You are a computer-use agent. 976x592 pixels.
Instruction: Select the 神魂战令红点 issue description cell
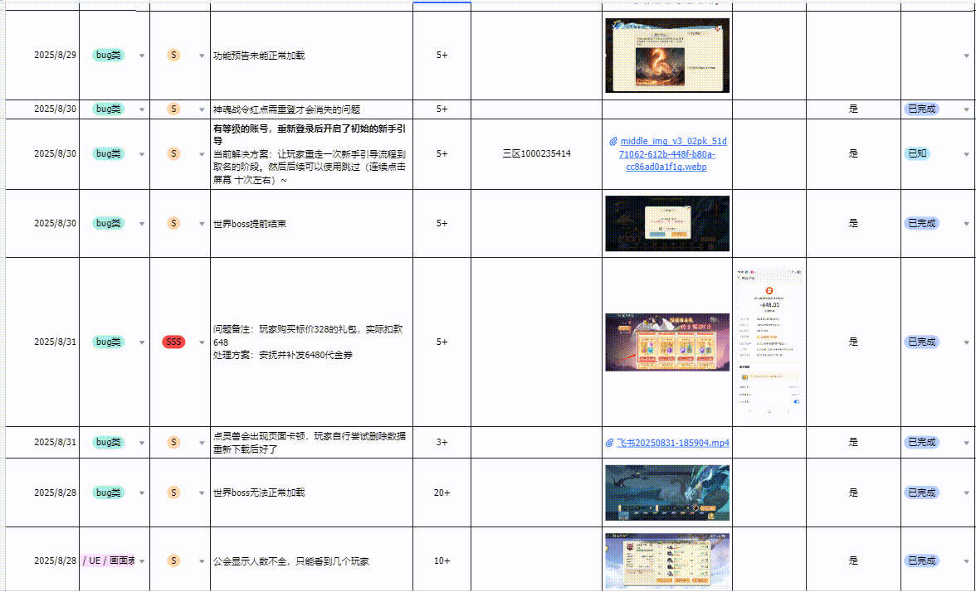coord(311,109)
